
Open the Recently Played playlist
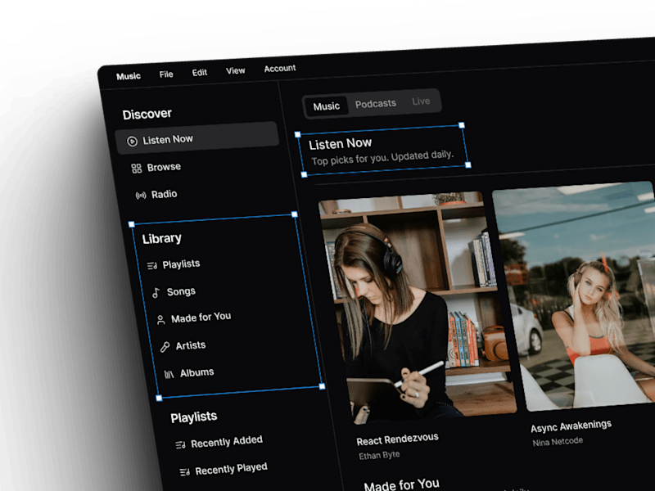pyautogui.click(x=231, y=469)
